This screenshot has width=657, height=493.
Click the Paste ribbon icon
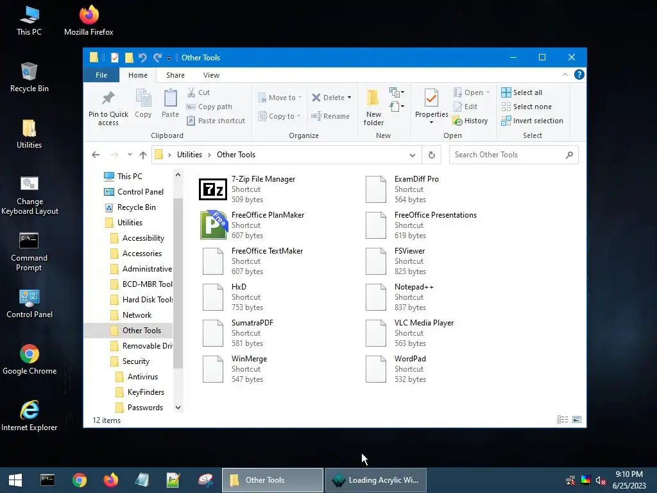click(x=170, y=98)
